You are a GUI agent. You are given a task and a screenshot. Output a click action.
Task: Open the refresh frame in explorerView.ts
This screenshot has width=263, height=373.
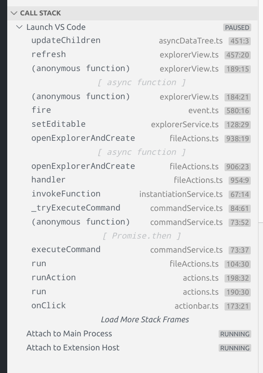48,54
